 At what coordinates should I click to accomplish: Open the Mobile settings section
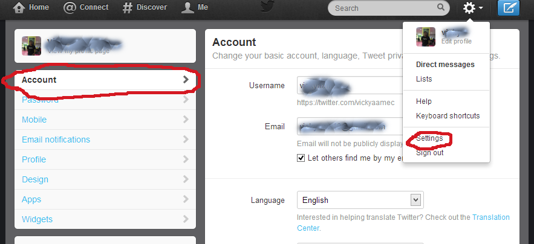[x=105, y=120]
